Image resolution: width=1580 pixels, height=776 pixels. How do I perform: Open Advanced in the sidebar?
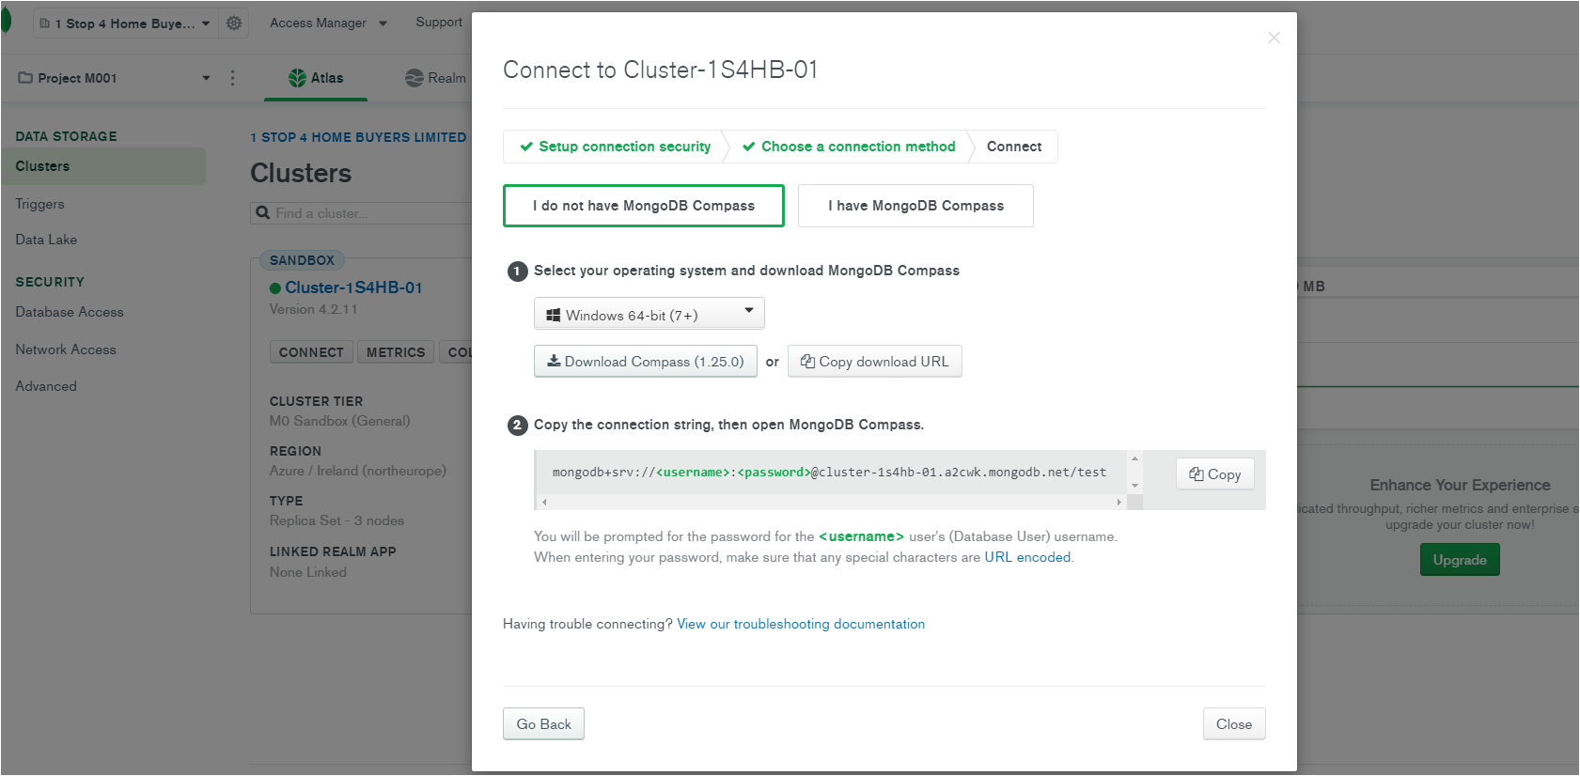coord(46,386)
